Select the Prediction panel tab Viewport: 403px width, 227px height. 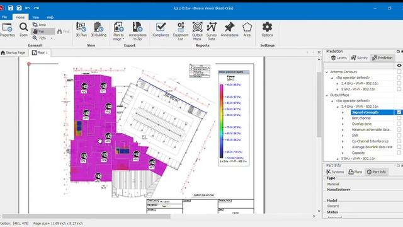click(383, 58)
